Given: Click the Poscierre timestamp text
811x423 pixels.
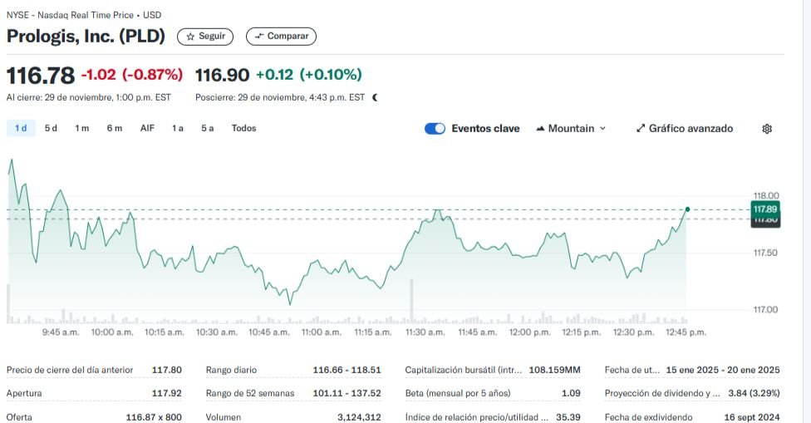Looking at the screenshot, I should 280,97.
